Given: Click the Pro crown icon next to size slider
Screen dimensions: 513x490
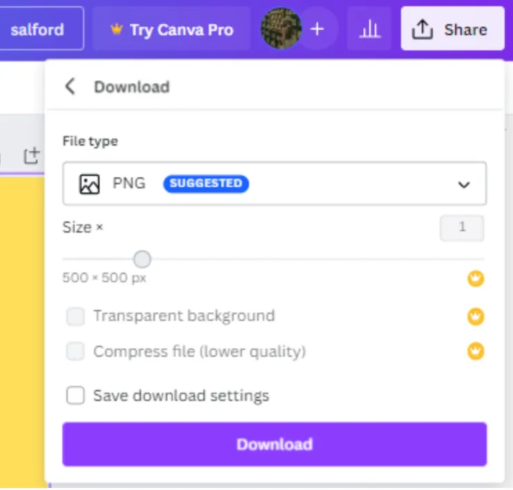Looking at the screenshot, I should 476,279.
